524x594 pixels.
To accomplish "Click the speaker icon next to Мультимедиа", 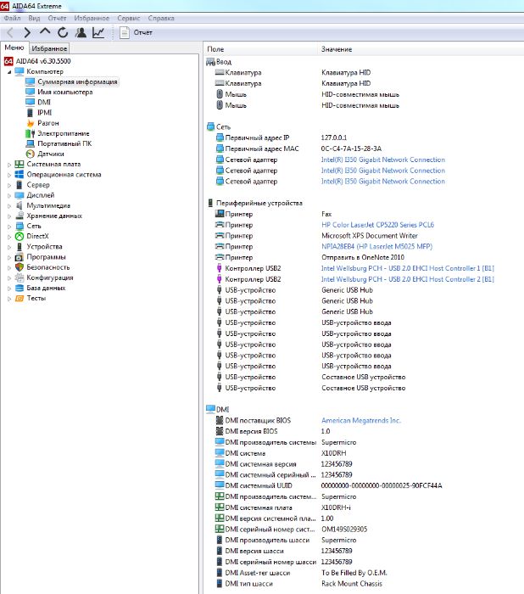I will pyautogui.click(x=20, y=205).
